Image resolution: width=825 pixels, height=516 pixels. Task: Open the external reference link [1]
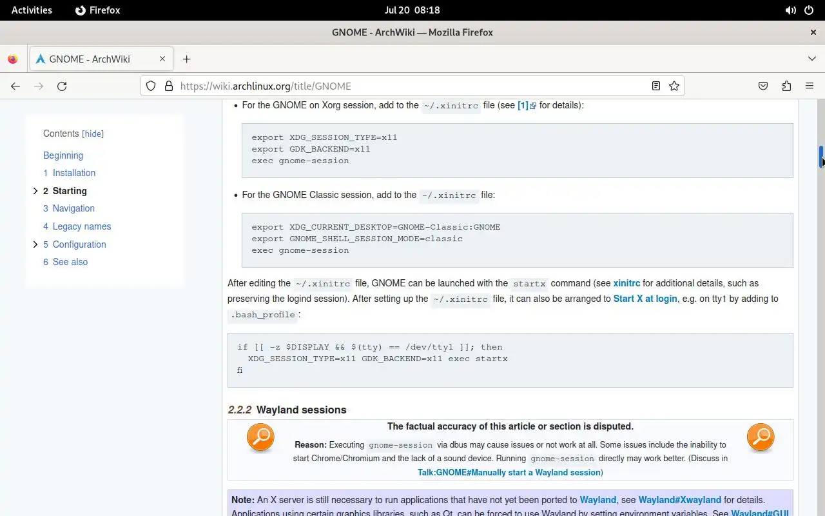pyautogui.click(x=527, y=105)
